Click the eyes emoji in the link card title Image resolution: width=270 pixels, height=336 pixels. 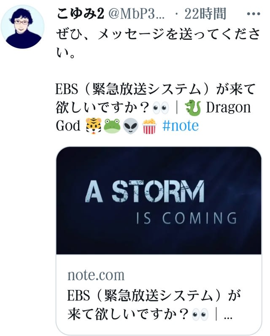(x=200, y=315)
